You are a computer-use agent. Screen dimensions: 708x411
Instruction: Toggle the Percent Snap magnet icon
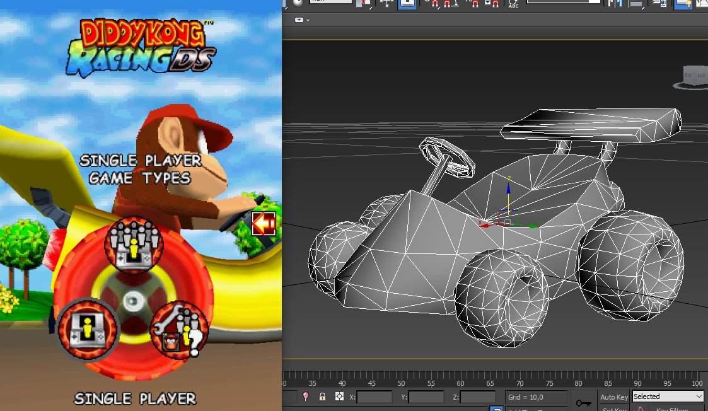(x=474, y=4)
